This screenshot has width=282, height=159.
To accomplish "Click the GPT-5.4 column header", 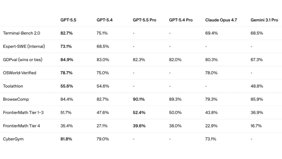I will tap(104, 20).
